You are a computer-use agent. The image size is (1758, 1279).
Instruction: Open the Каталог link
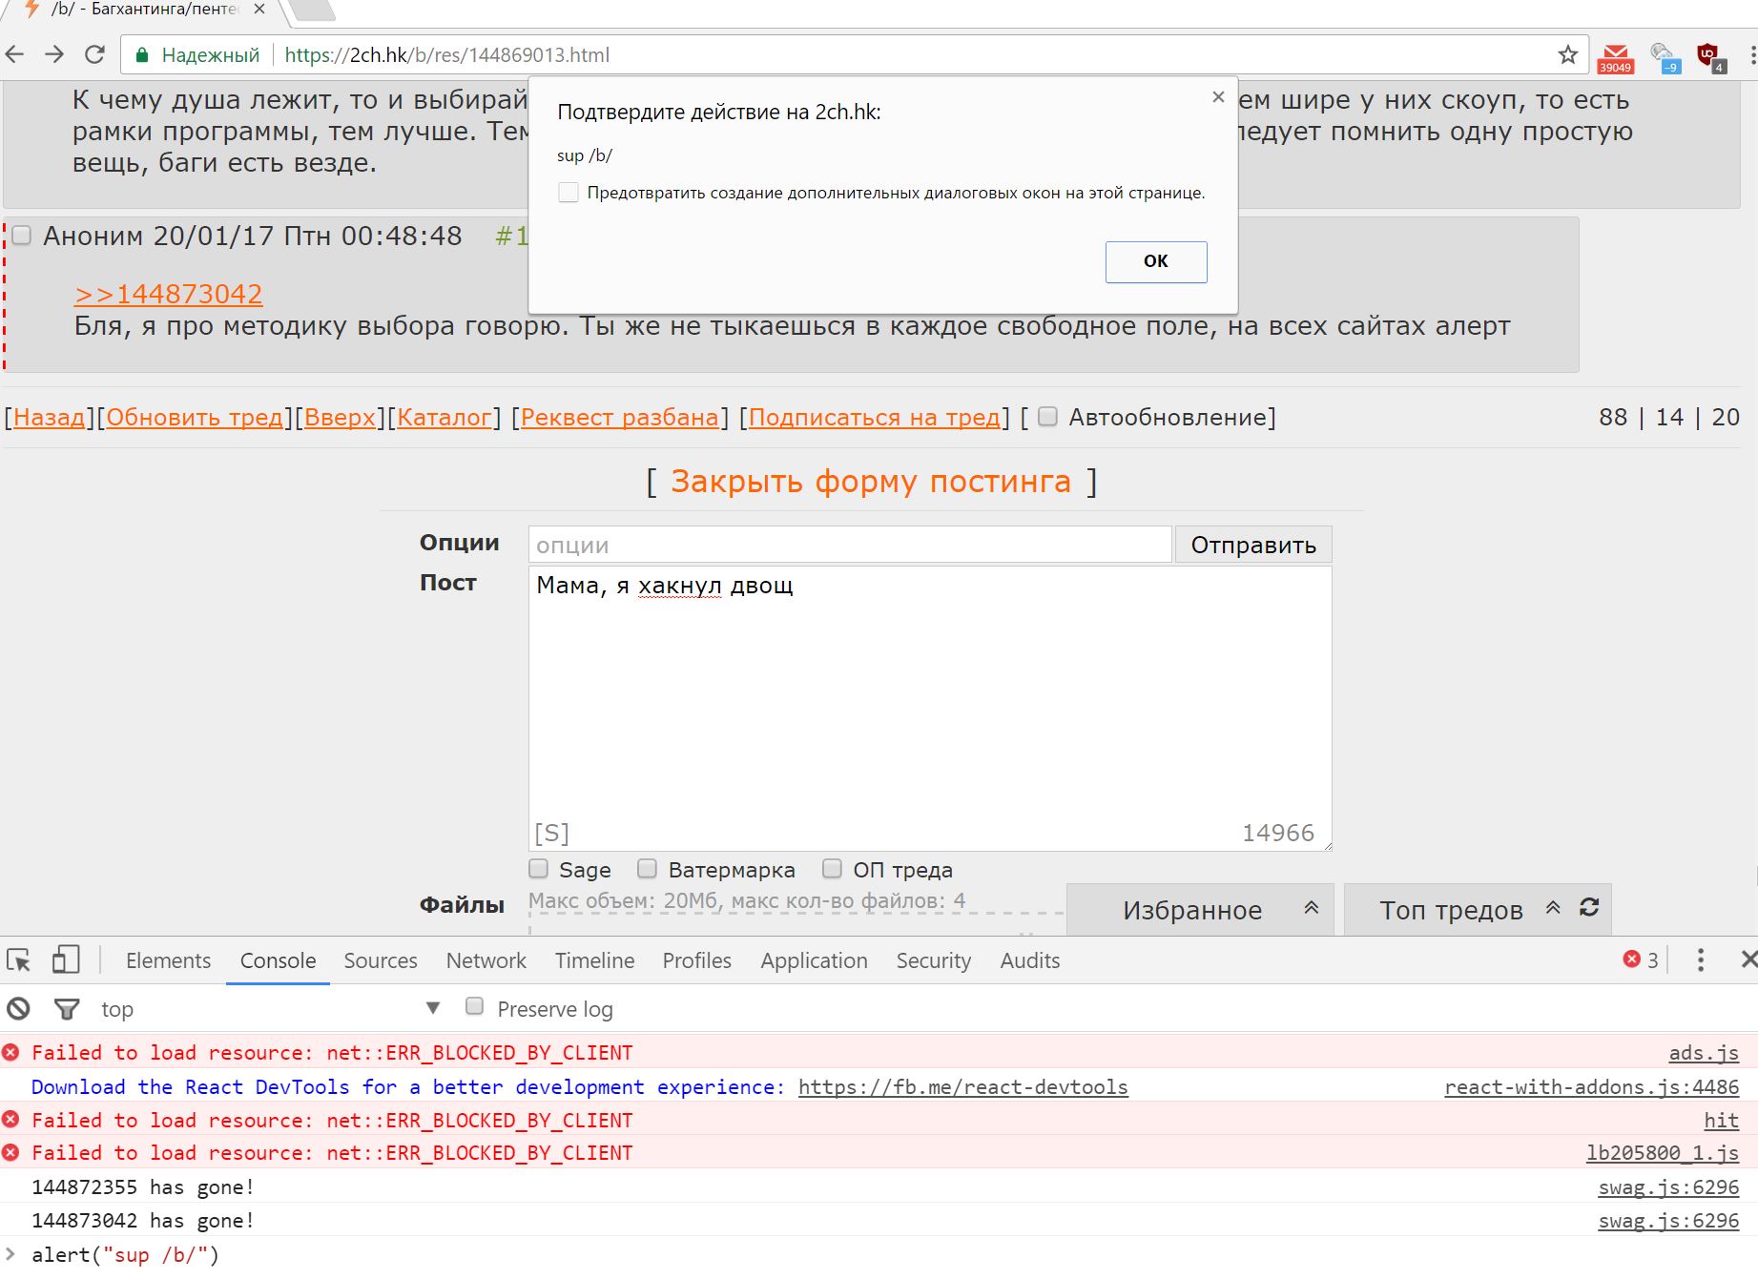pos(445,417)
